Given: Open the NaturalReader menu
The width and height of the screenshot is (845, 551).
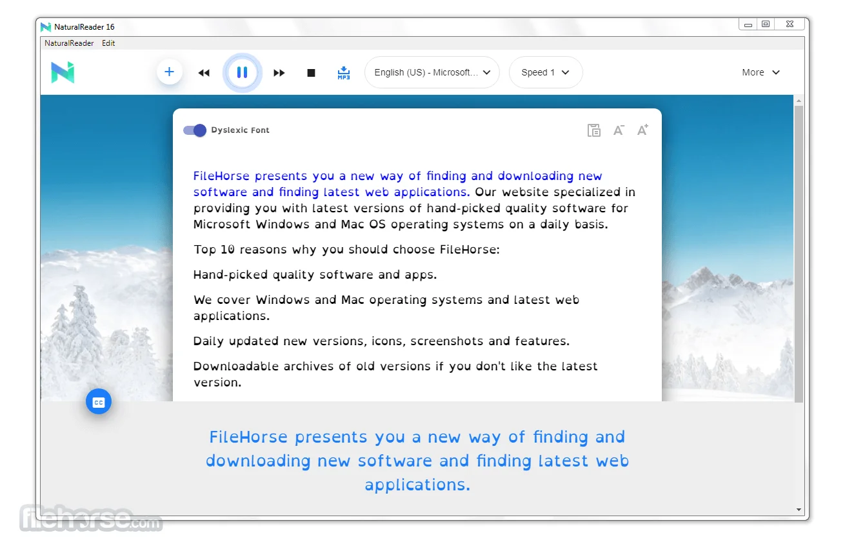Looking at the screenshot, I should [x=69, y=43].
